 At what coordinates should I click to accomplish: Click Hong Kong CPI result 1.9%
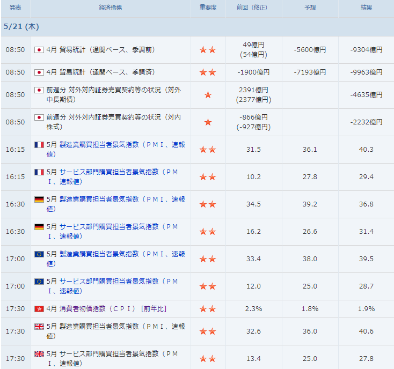point(367,309)
